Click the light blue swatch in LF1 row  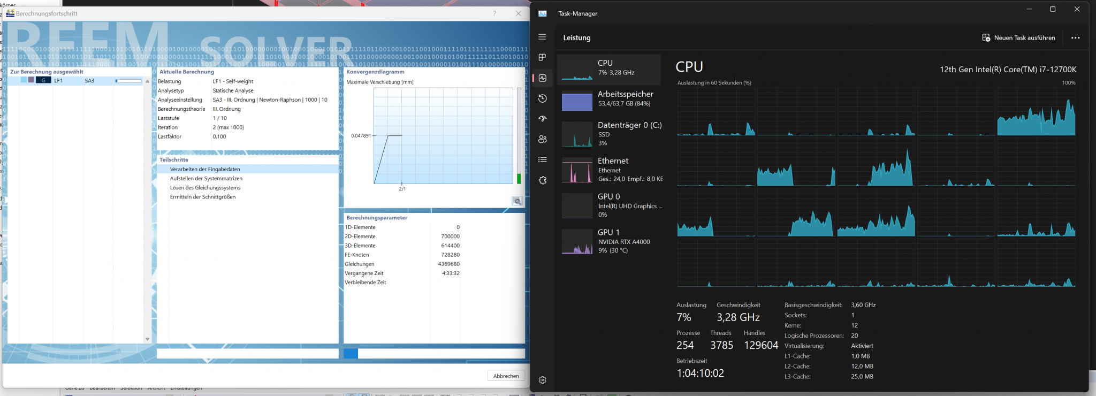pyautogui.click(x=24, y=80)
